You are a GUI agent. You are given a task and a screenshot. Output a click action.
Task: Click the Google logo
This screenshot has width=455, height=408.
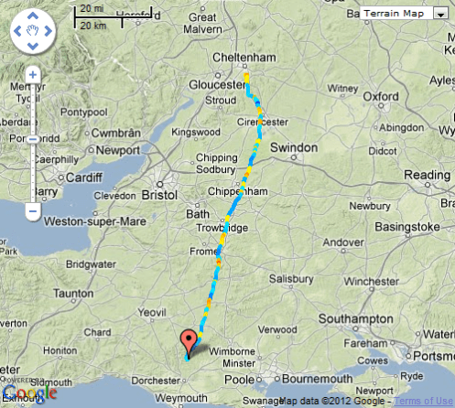[x=29, y=393]
